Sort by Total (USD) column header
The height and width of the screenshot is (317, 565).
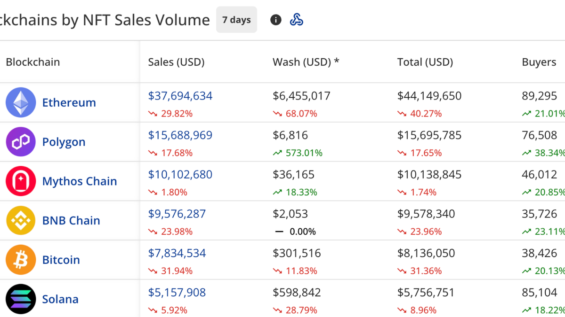tap(425, 62)
